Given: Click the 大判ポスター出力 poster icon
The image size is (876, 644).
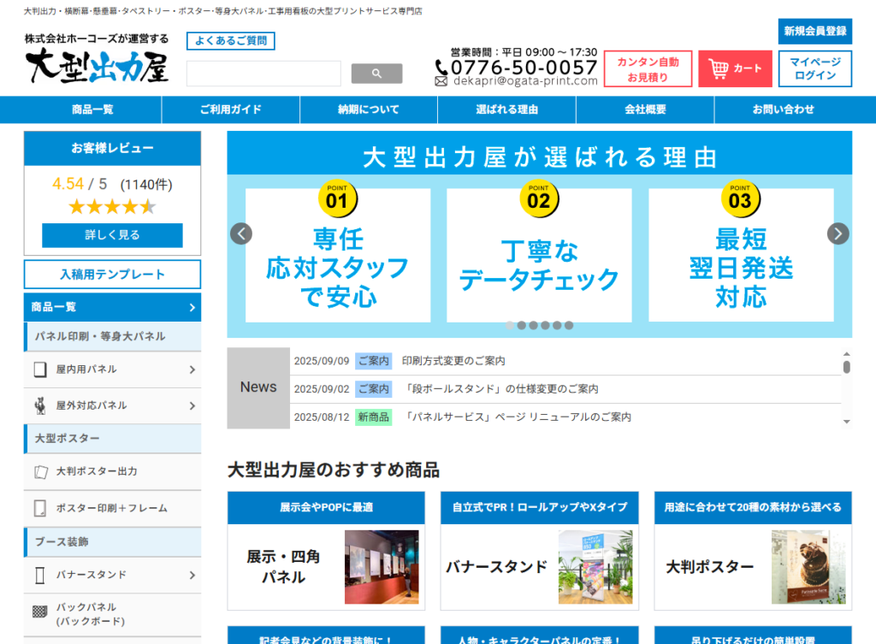Looking at the screenshot, I should coord(39,471).
